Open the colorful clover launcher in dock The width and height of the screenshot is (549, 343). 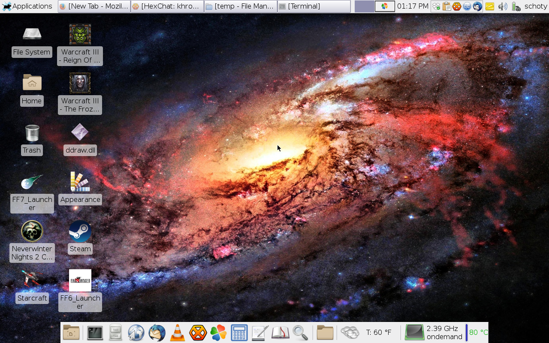click(218, 333)
